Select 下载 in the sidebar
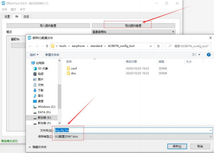 (x=39, y=90)
